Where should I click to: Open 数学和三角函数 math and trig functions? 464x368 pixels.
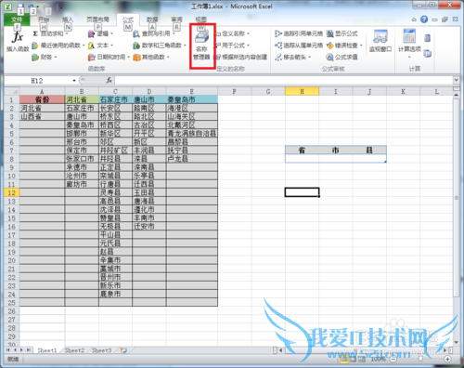[160, 46]
